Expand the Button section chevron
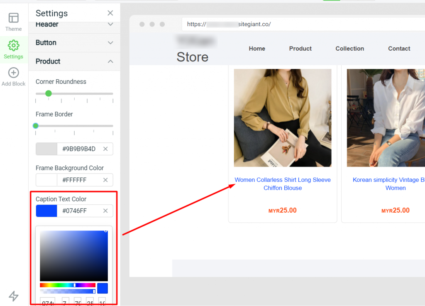Viewport: 425px width, 306px height. pos(110,43)
